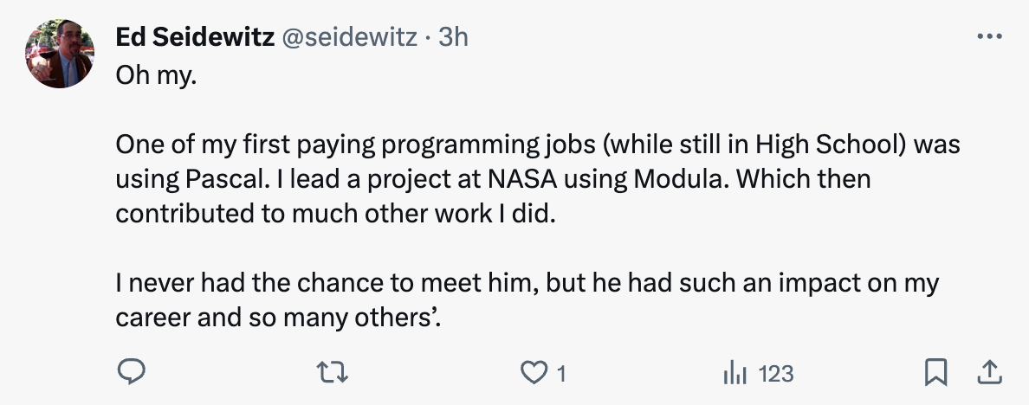Click the display name Ed Seidewitz

[196, 37]
